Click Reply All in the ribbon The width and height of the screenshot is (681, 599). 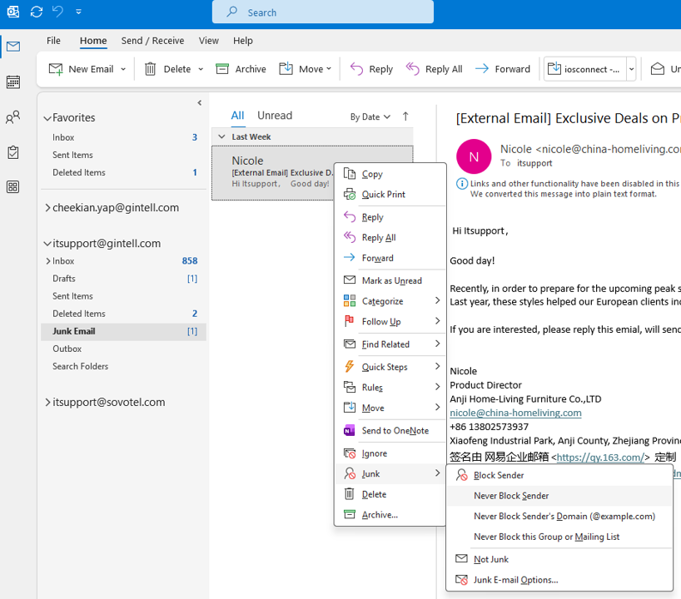pyautogui.click(x=435, y=69)
